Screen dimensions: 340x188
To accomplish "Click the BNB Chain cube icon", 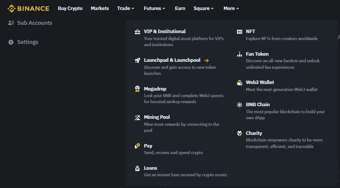I will (x=239, y=104).
